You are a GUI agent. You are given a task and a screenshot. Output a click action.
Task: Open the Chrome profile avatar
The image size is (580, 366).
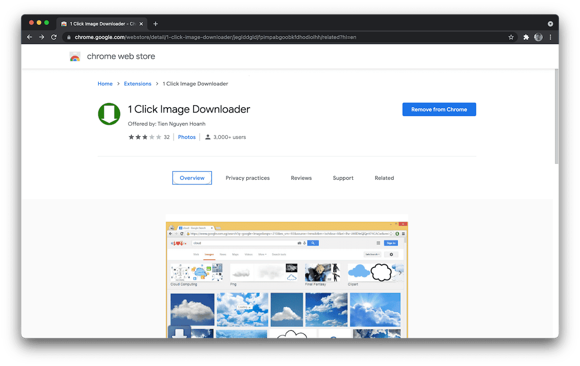coord(539,37)
